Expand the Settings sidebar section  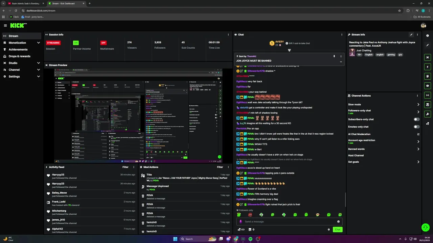[x=39, y=77]
